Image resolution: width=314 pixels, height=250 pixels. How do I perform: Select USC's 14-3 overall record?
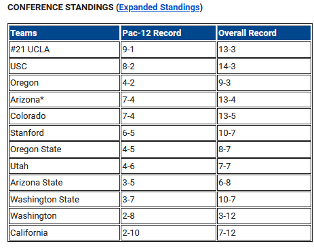coord(264,67)
